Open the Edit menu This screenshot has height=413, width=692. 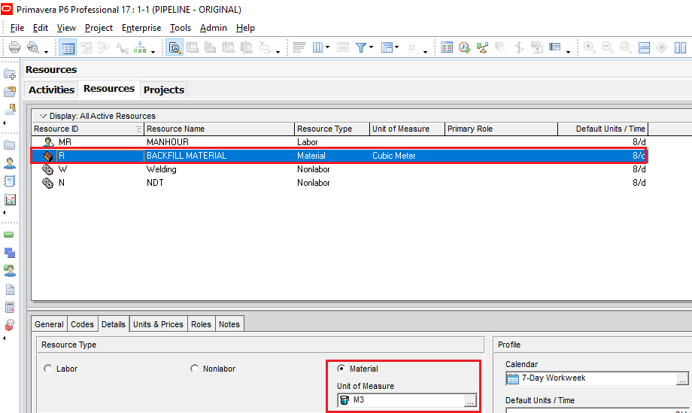pyautogui.click(x=40, y=28)
